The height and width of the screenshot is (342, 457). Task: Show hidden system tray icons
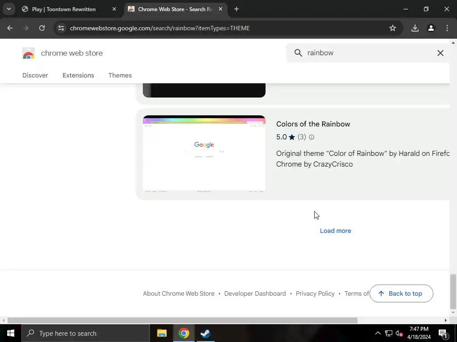tap(378, 333)
